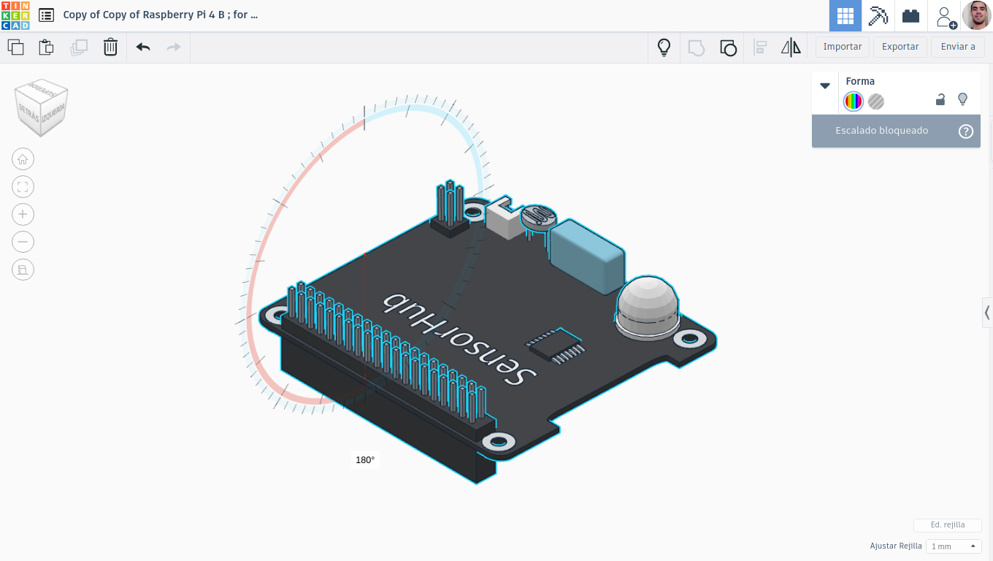The height and width of the screenshot is (561, 993).
Task: Click the view cube orientation widget
Action: point(42,107)
